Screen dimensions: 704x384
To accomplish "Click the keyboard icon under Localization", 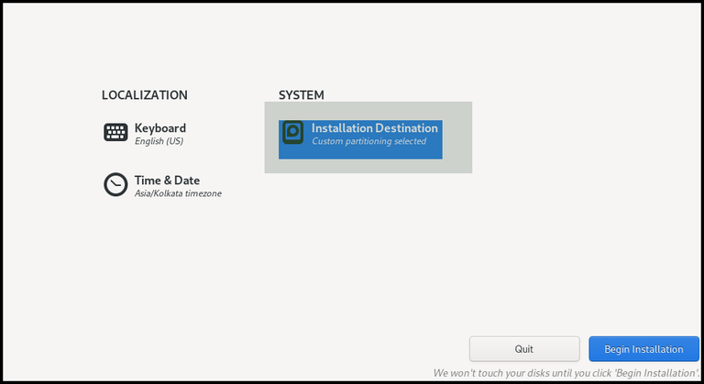I will [115, 133].
